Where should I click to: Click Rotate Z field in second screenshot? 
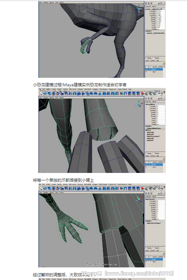point(161,116)
